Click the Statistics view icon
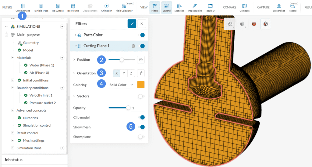The height and width of the screenshot is (167, 312). (x=179, y=8)
